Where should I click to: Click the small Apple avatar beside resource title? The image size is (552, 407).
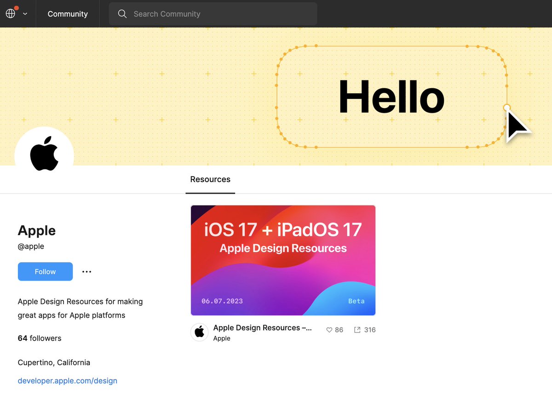click(x=200, y=332)
